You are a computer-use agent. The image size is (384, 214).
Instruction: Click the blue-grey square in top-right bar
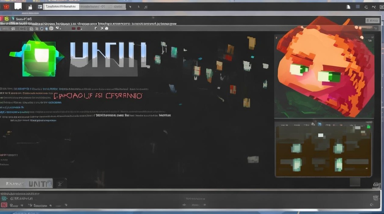point(358,7)
